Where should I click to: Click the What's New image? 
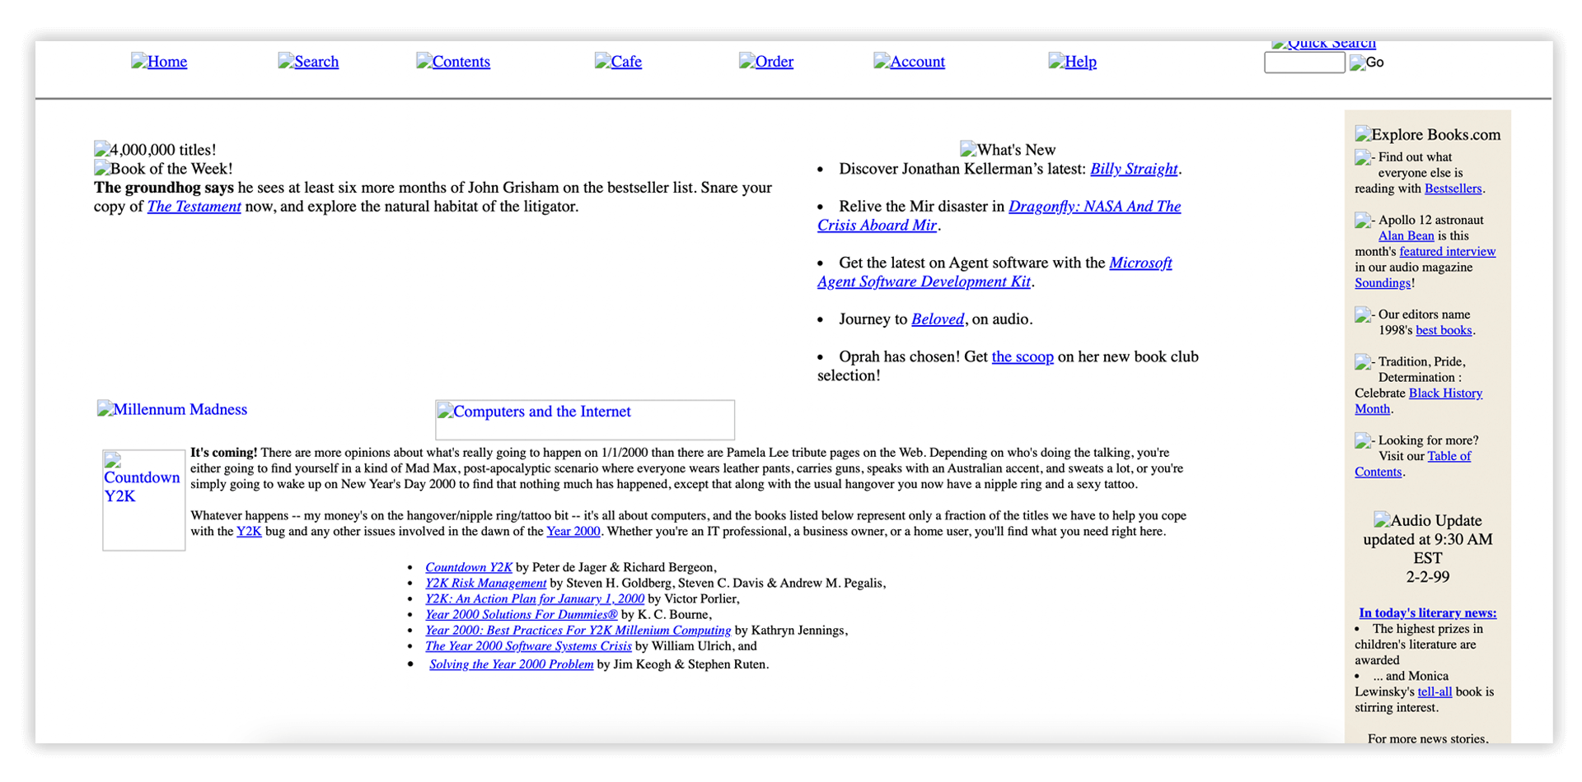click(1008, 150)
